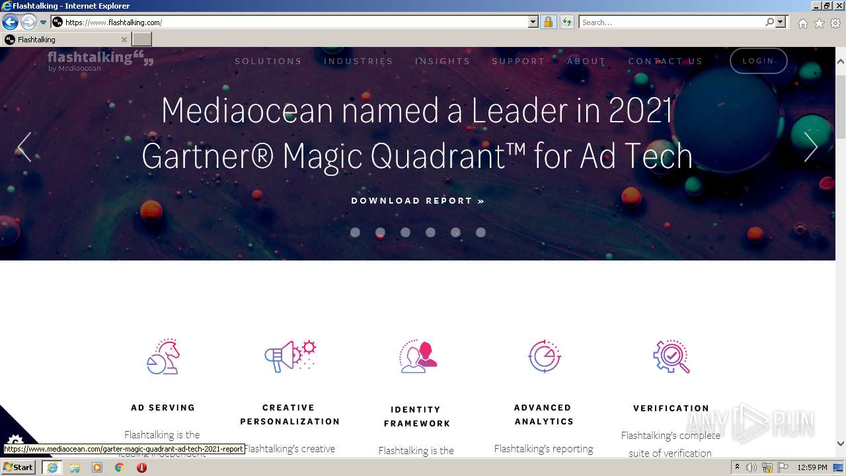Open the File Explorer taskbar icon
Screen dimensions: 846x476
pyautogui.click(x=75, y=467)
